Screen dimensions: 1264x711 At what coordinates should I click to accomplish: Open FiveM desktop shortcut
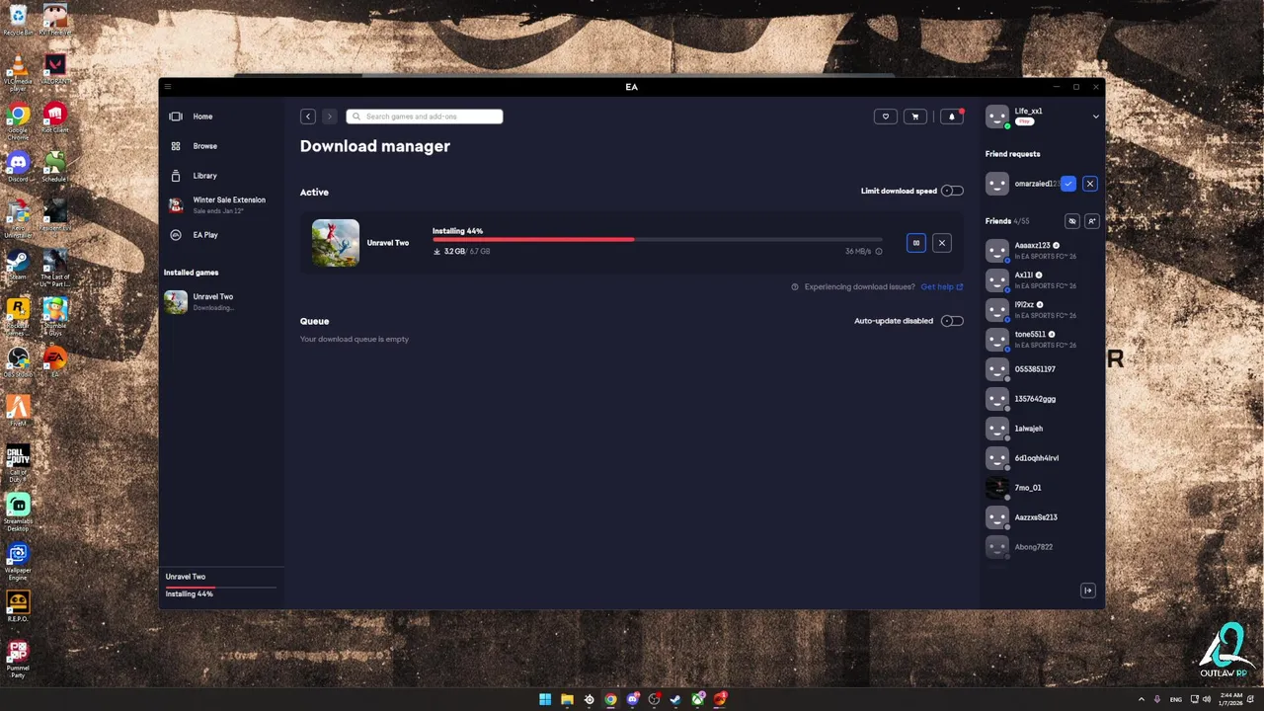(x=18, y=411)
